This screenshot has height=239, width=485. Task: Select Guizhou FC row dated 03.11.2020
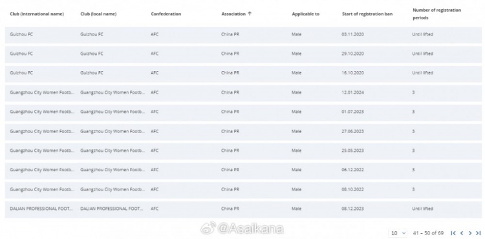tap(243, 35)
